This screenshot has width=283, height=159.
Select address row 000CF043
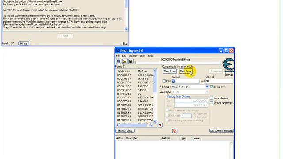click(x=134, y=98)
